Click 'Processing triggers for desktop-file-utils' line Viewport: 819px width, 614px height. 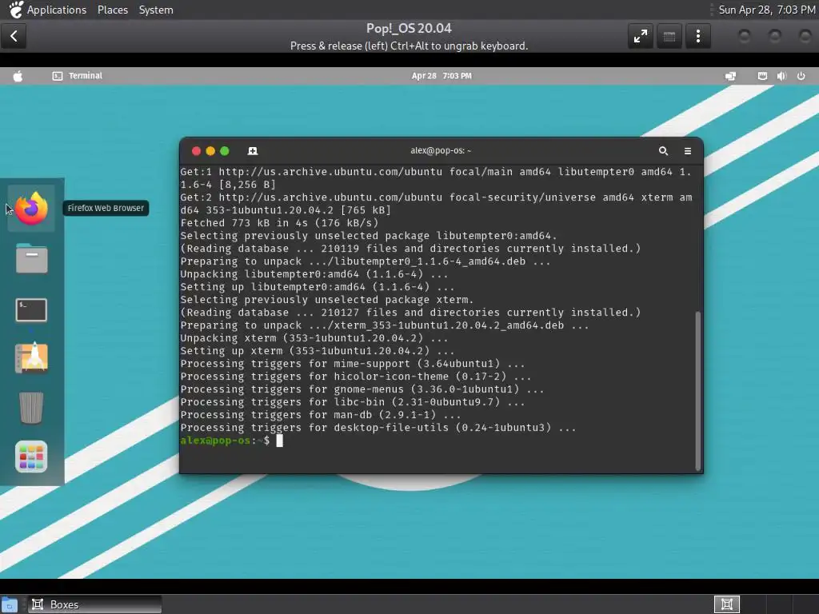[378, 428]
